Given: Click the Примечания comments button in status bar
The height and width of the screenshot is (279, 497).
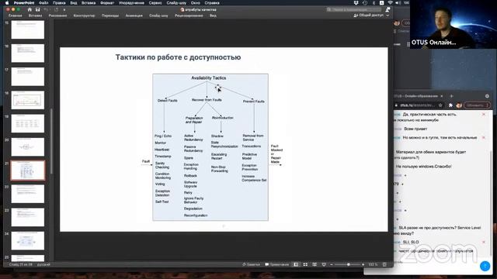Looking at the screenshot, I should pyautogui.click(x=277, y=264).
